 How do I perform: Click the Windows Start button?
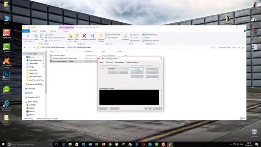pyautogui.click(x=3, y=144)
